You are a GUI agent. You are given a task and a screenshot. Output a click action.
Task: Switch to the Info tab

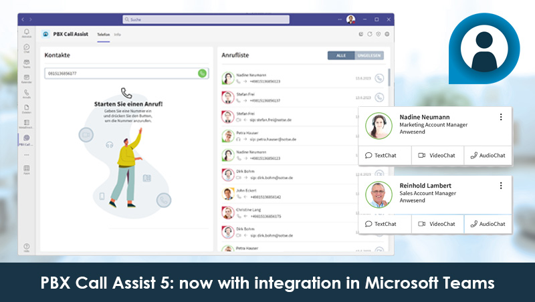click(x=118, y=35)
